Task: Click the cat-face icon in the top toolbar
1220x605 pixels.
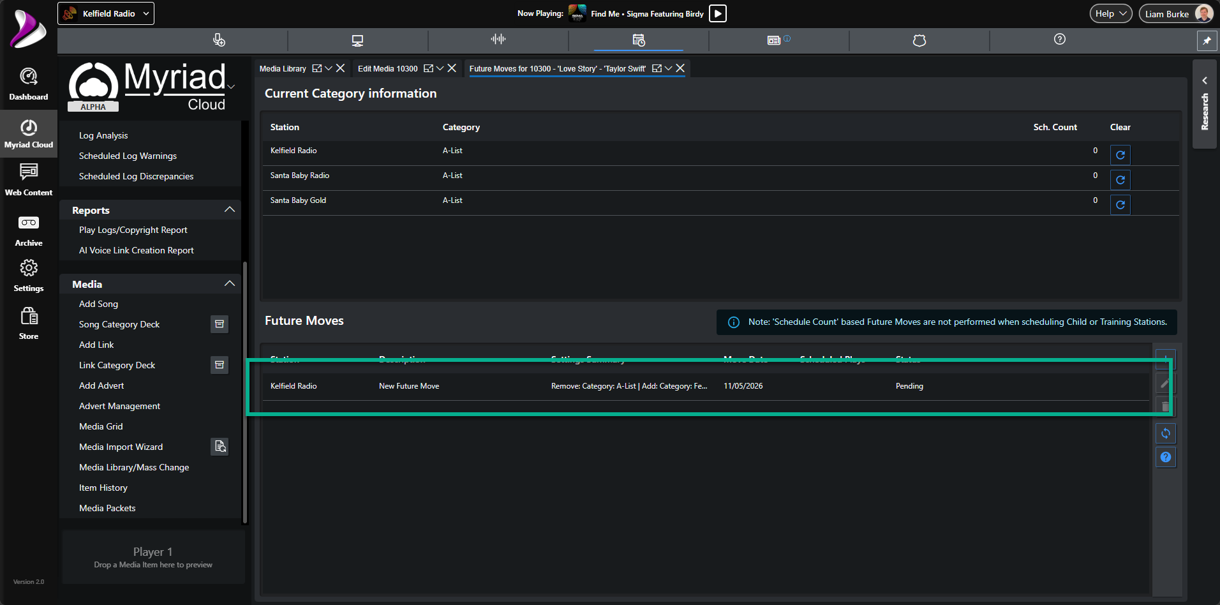Action: 919,40
